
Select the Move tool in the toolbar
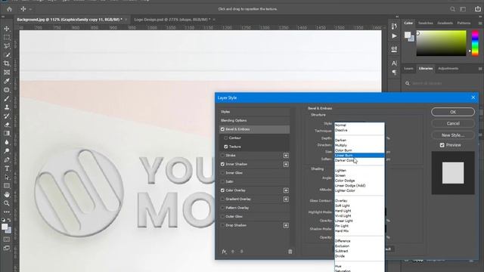pos(7,29)
